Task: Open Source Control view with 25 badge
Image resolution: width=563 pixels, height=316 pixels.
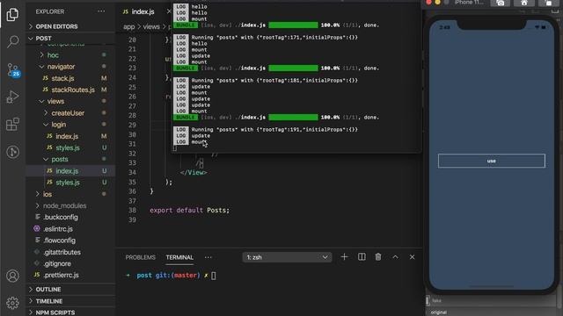Action: click(x=13, y=70)
